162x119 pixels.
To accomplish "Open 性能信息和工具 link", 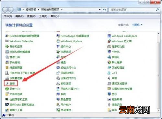I will pyautogui.click(x=18, y=99).
